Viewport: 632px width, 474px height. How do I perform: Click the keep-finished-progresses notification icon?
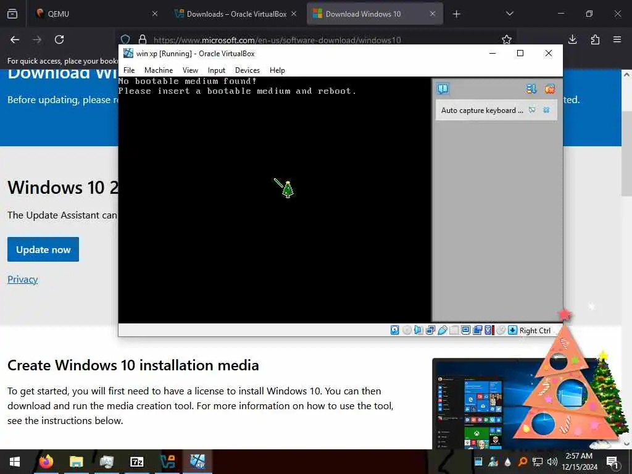tap(531, 89)
